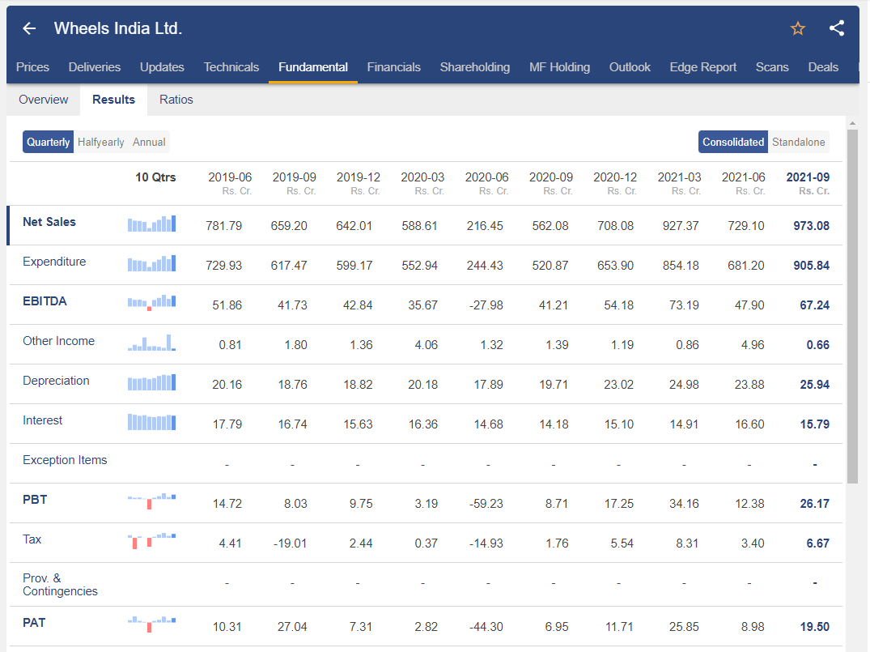Select the Fundamental tab
The image size is (870, 652).
[313, 67]
